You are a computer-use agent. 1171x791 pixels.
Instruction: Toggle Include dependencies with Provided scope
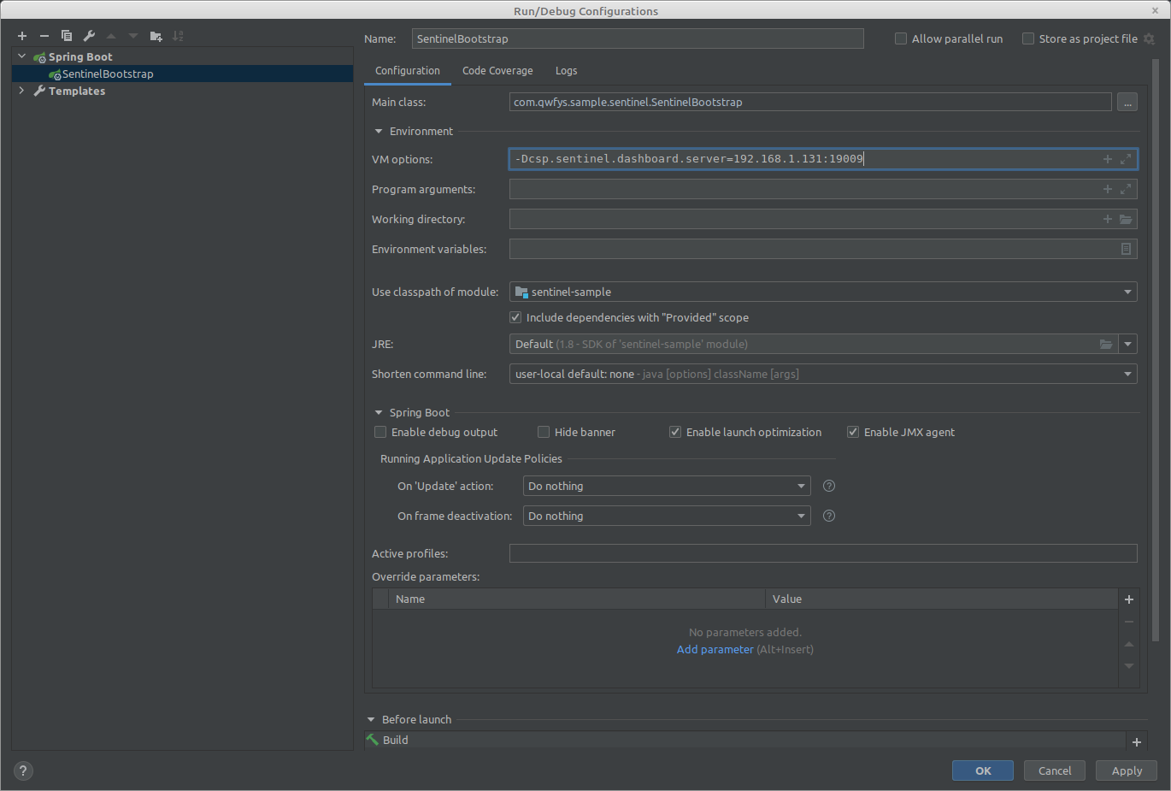515,317
